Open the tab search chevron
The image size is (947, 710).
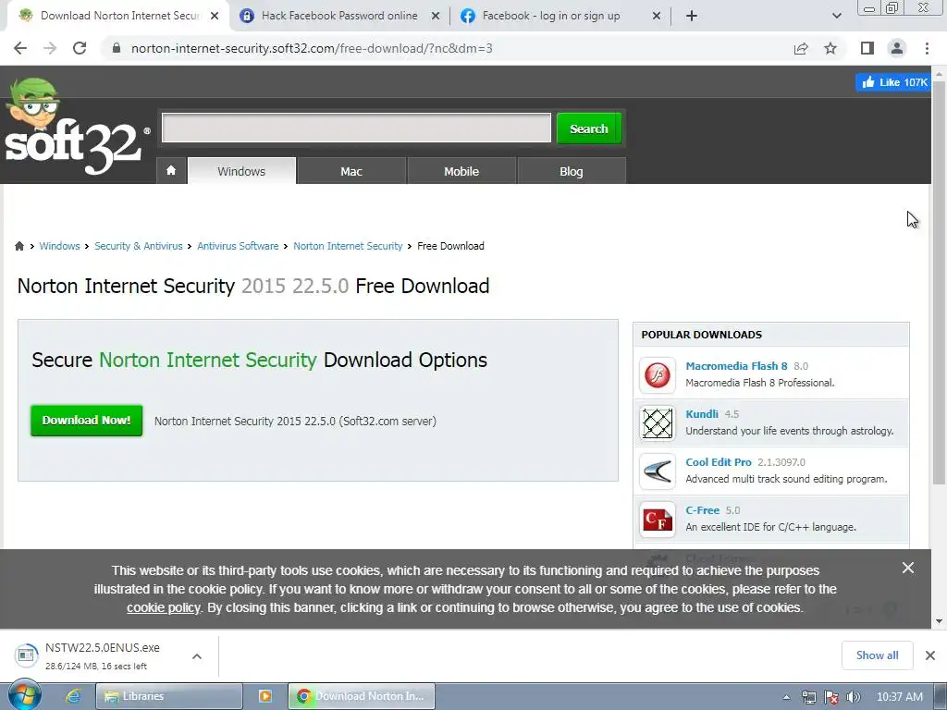pos(836,17)
